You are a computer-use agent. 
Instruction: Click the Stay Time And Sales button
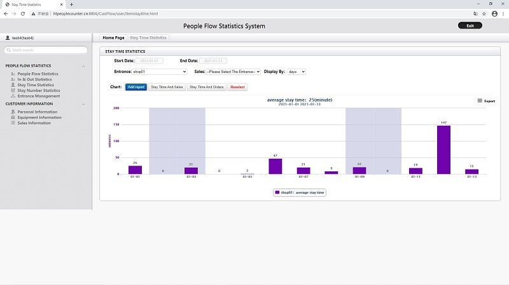(x=167, y=87)
